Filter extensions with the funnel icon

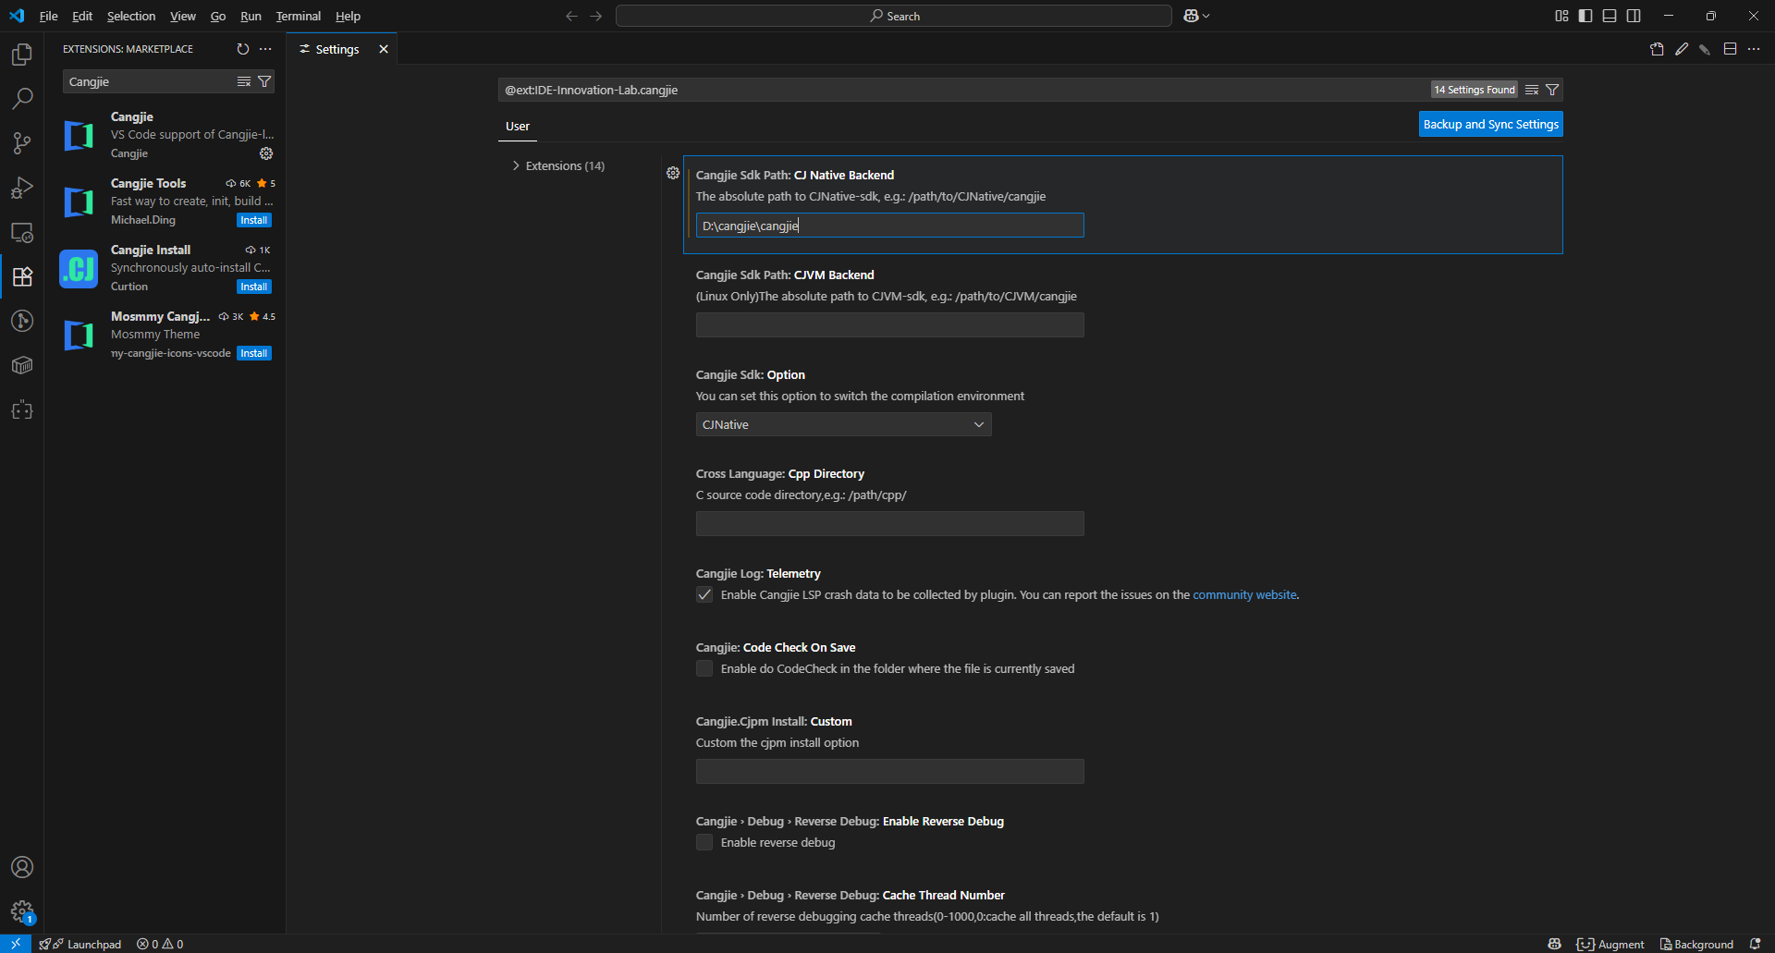[264, 81]
